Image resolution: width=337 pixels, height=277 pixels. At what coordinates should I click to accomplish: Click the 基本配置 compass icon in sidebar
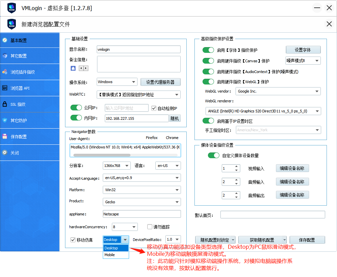pyautogui.click(x=5, y=40)
